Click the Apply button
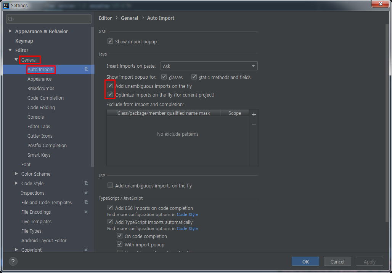This screenshot has height=273, width=392. 370,262
